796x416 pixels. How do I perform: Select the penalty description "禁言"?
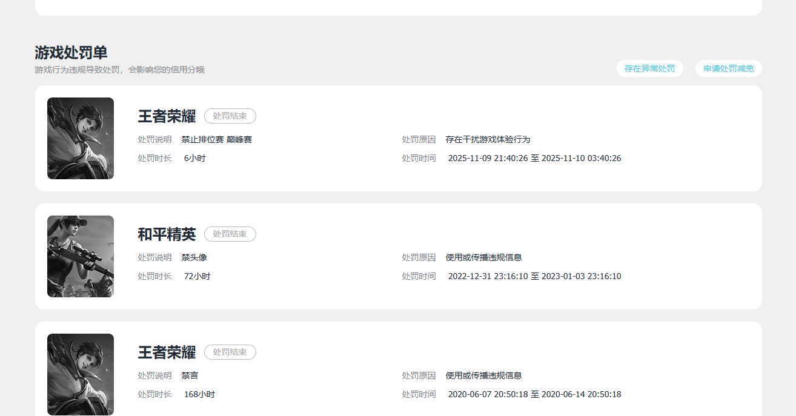click(x=190, y=375)
